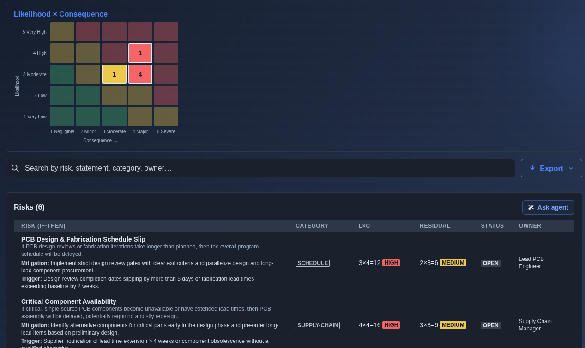
Task: Click matrix cell Very High, Negligible
Action: point(62,32)
